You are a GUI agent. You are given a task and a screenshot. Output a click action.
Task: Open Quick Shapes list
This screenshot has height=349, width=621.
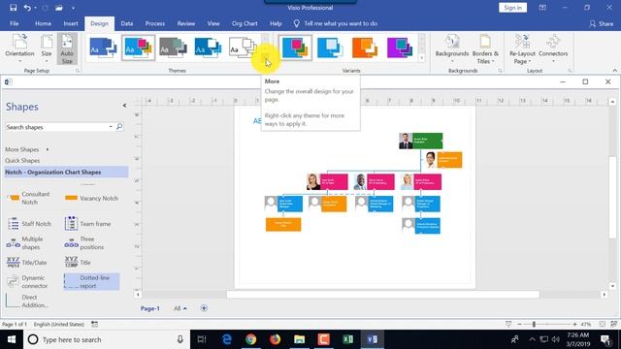(22, 161)
